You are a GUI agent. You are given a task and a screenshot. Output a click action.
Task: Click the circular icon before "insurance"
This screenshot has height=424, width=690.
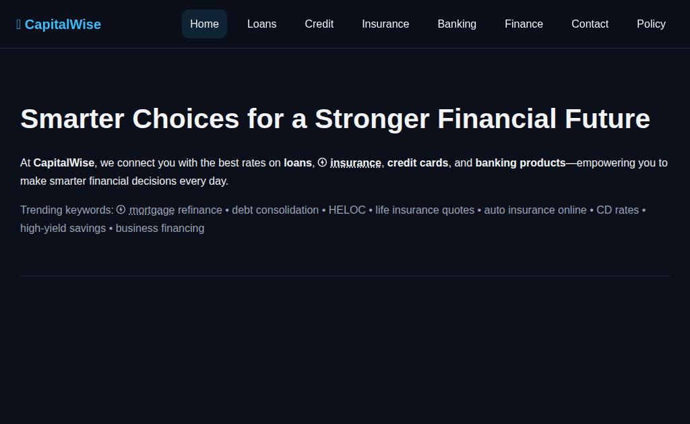pyautogui.click(x=322, y=162)
